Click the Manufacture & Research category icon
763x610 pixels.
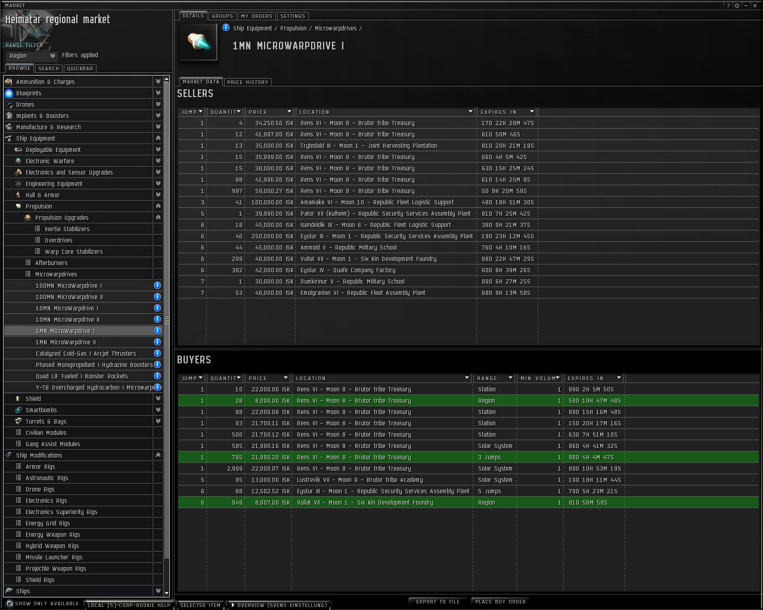tap(9, 127)
